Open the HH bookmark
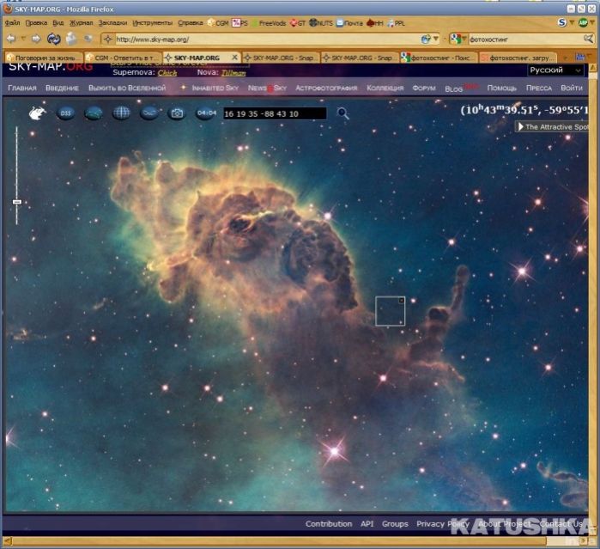Screen dimensions: 600x549 (375, 23)
